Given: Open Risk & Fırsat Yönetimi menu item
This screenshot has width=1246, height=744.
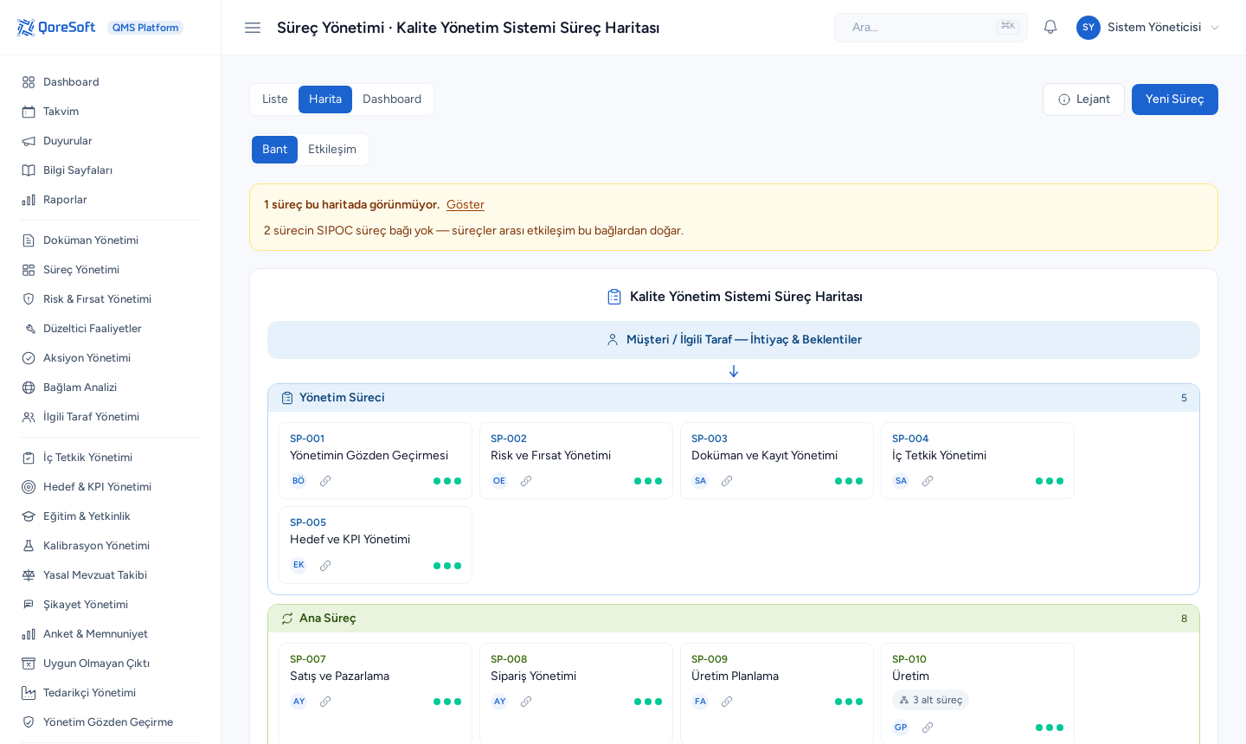Looking at the screenshot, I should (111, 299).
